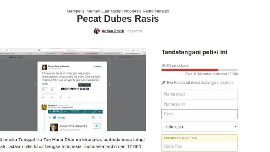The image size is (270, 152).
Task: Click Yusron Ihza Mahendra's tweet profile photo
Action: coord(44,67)
